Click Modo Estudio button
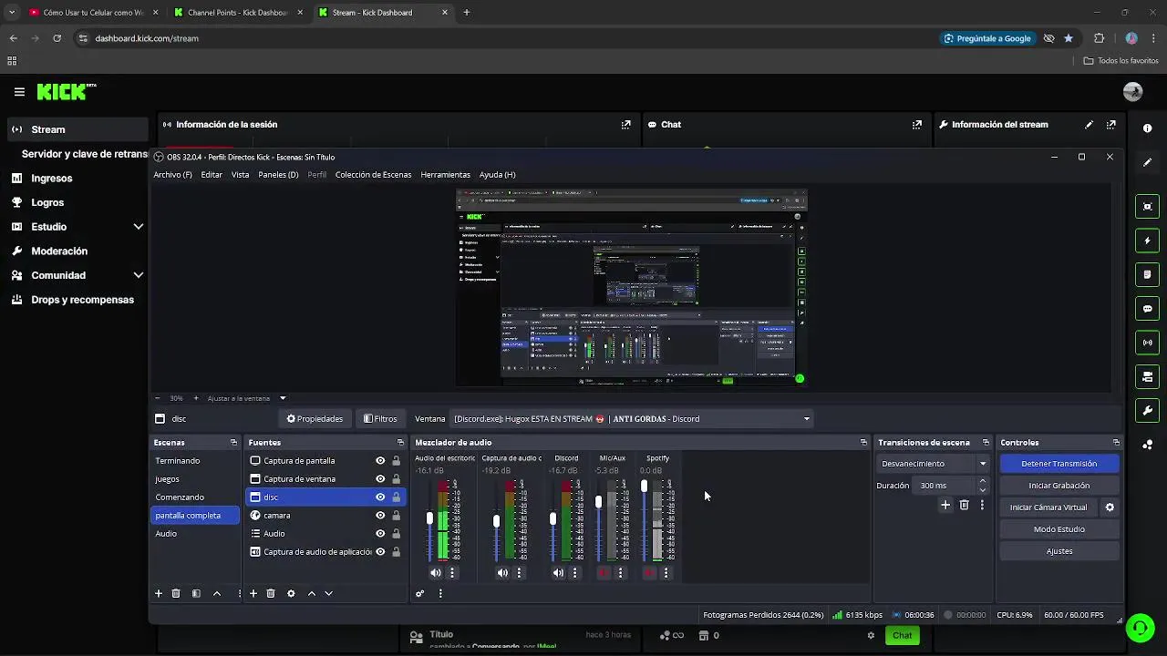This screenshot has width=1167, height=656. pyautogui.click(x=1059, y=529)
